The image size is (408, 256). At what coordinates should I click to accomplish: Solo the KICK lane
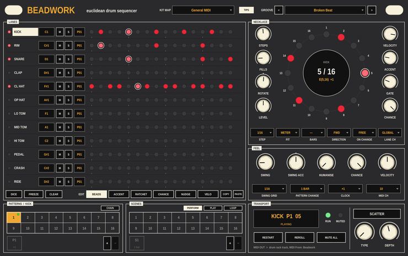point(68,32)
